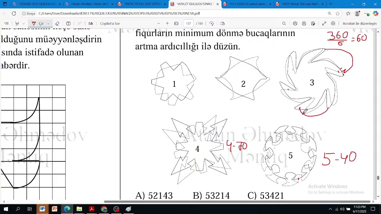381x214 pixels.
Task: Click the Refresh page icon
Action: tap(14, 13)
